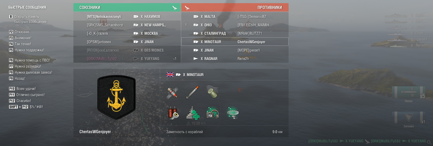Select the Repair Party consumable icon
This screenshot has width=433, height=146.
(193, 113)
